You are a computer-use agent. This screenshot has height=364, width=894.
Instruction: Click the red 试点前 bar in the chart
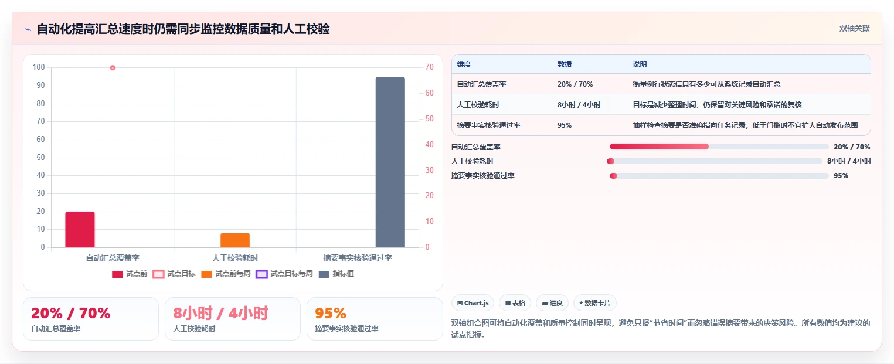click(x=80, y=229)
